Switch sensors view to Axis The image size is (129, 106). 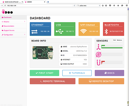point(115,40)
